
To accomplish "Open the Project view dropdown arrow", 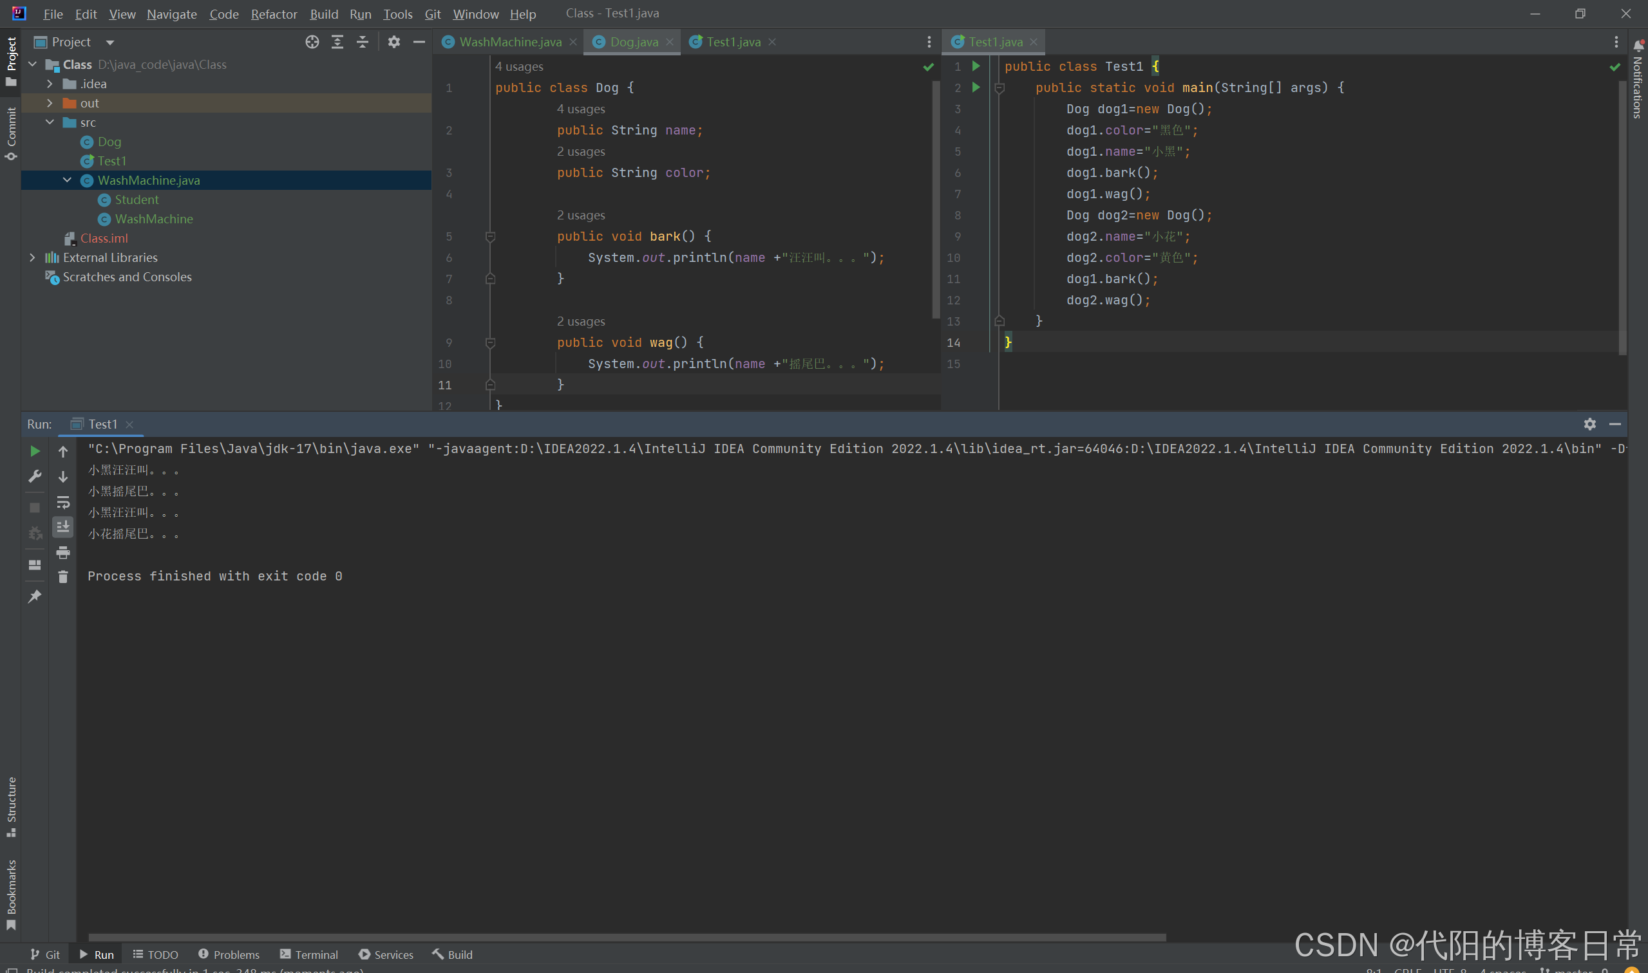I will pyautogui.click(x=110, y=42).
